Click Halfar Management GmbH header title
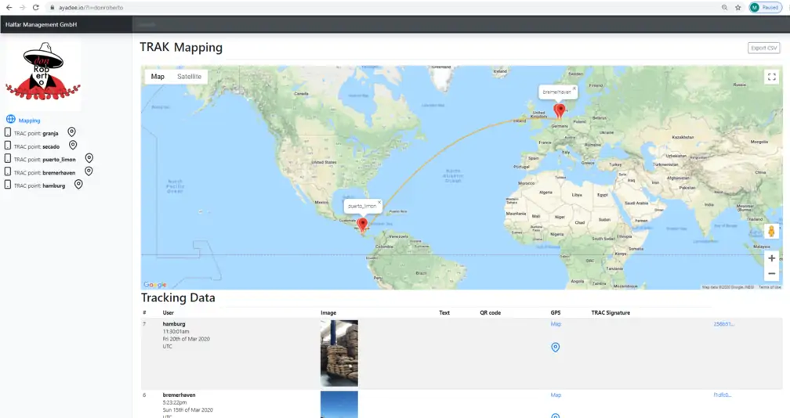790x418 pixels. click(x=42, y=24)
